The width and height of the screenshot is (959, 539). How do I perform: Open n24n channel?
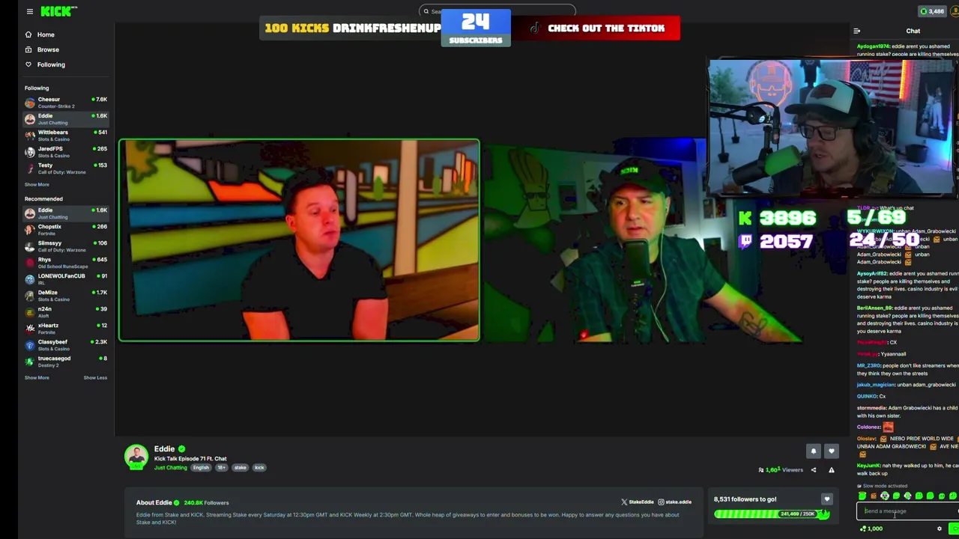click(66, 312)
